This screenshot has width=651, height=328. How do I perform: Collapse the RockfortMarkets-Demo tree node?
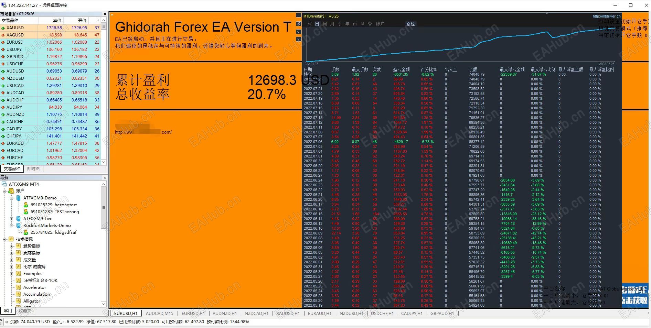(x=12, y=226)
